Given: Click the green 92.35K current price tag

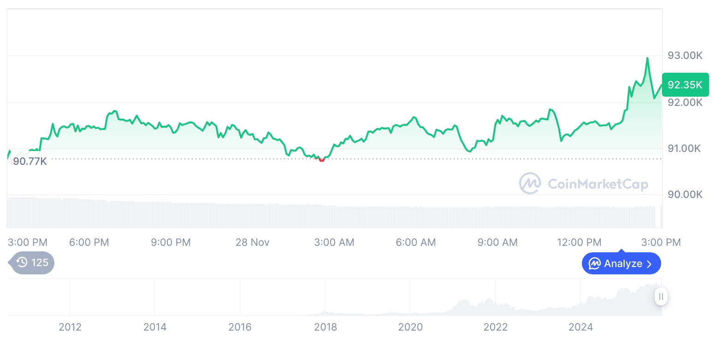Looking at the screenshot, I should point(685,85).
